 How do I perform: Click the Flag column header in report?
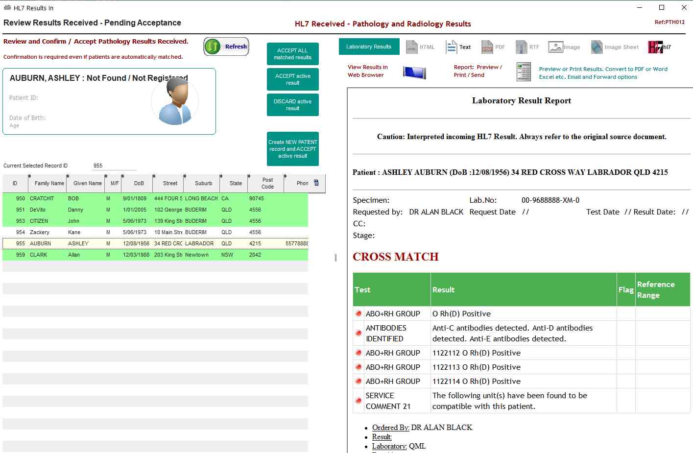tap(626, 290)
